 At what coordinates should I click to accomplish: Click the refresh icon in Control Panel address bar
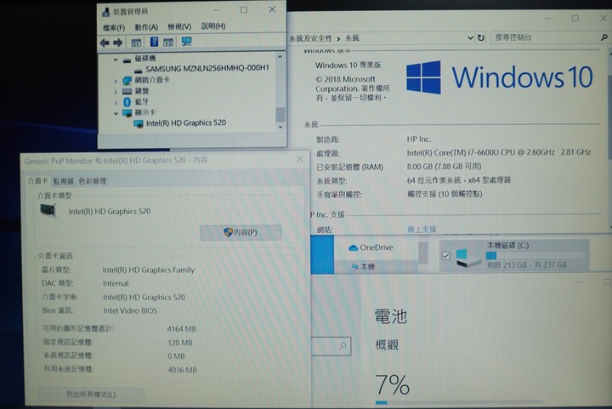point(481,38)
